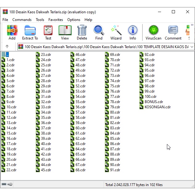The width and height of the screenshot is (195, 195).
Task: Open the Favorites menu
Action: [x=56, y=20]
